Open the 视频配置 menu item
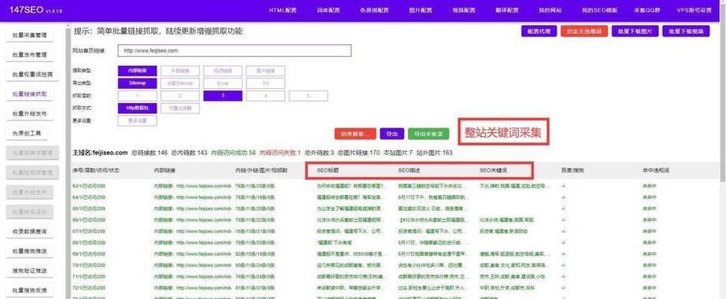The image size is (726, 299). click(464, 10)
